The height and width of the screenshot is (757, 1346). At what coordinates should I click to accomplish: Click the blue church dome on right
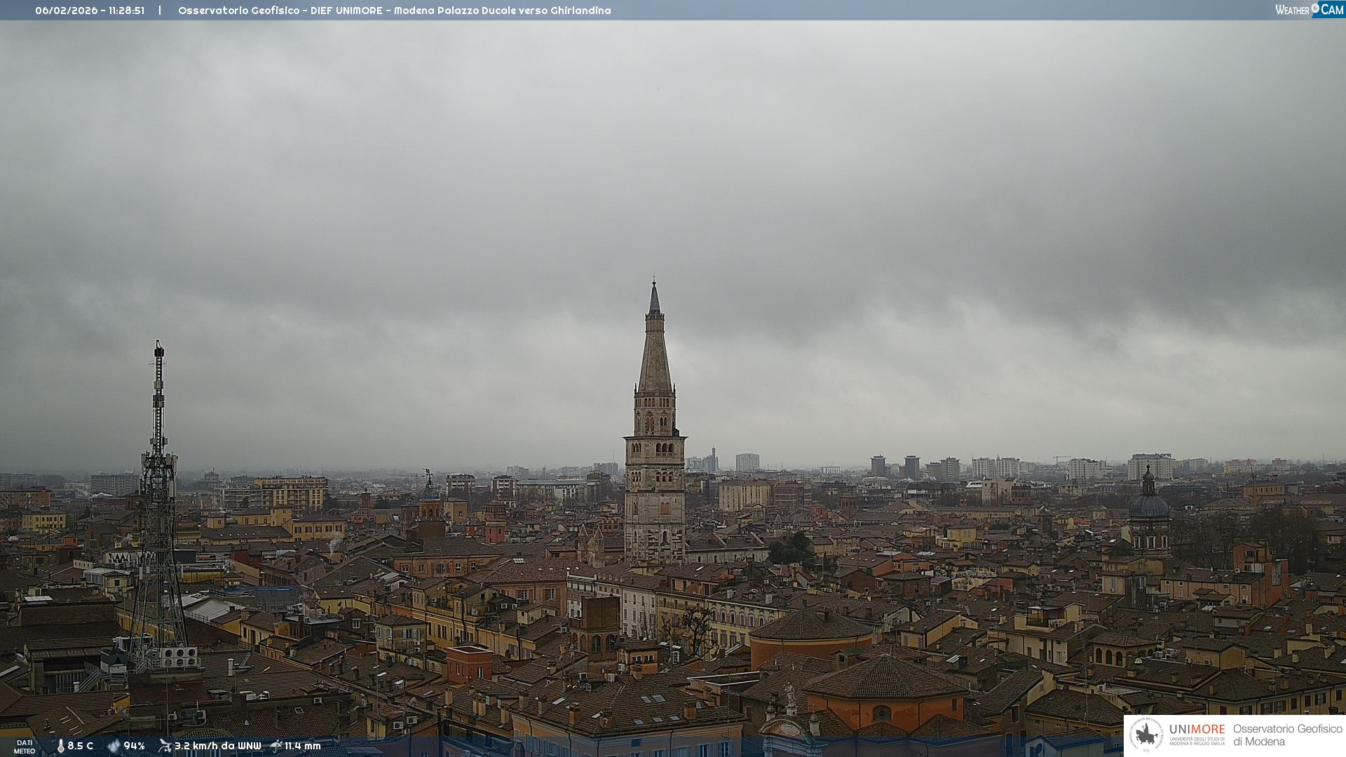click(1149, 505)
